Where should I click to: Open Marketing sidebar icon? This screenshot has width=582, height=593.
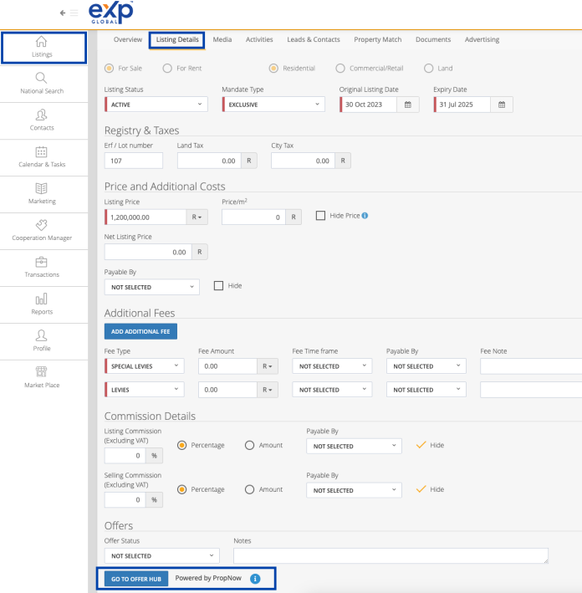point(42,188)
